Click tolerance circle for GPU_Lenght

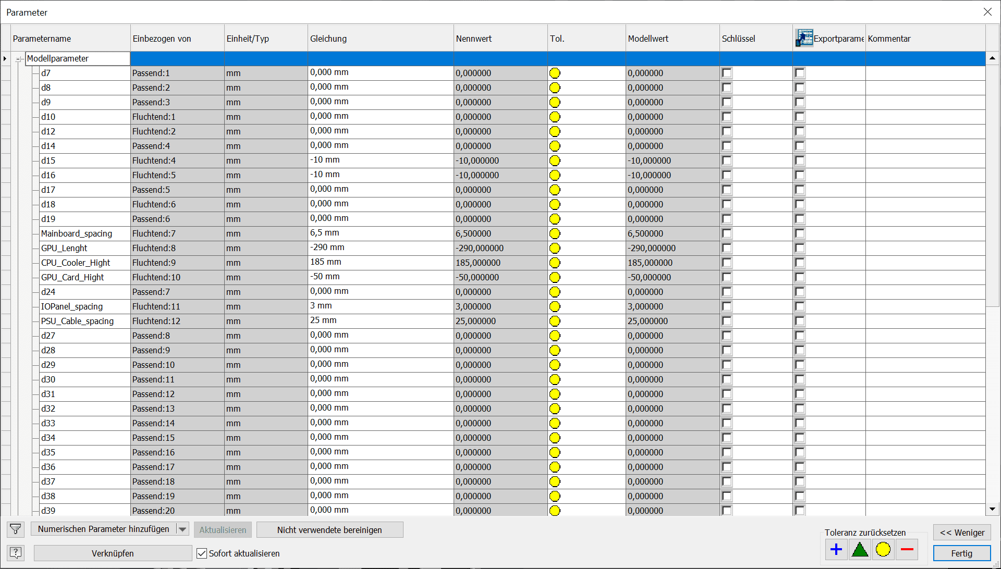(555, 248)
